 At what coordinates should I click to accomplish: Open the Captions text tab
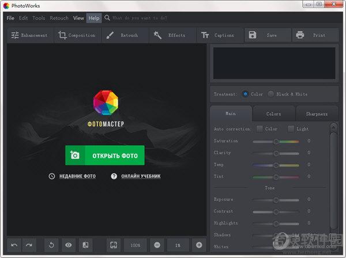(x=220, y=35)
